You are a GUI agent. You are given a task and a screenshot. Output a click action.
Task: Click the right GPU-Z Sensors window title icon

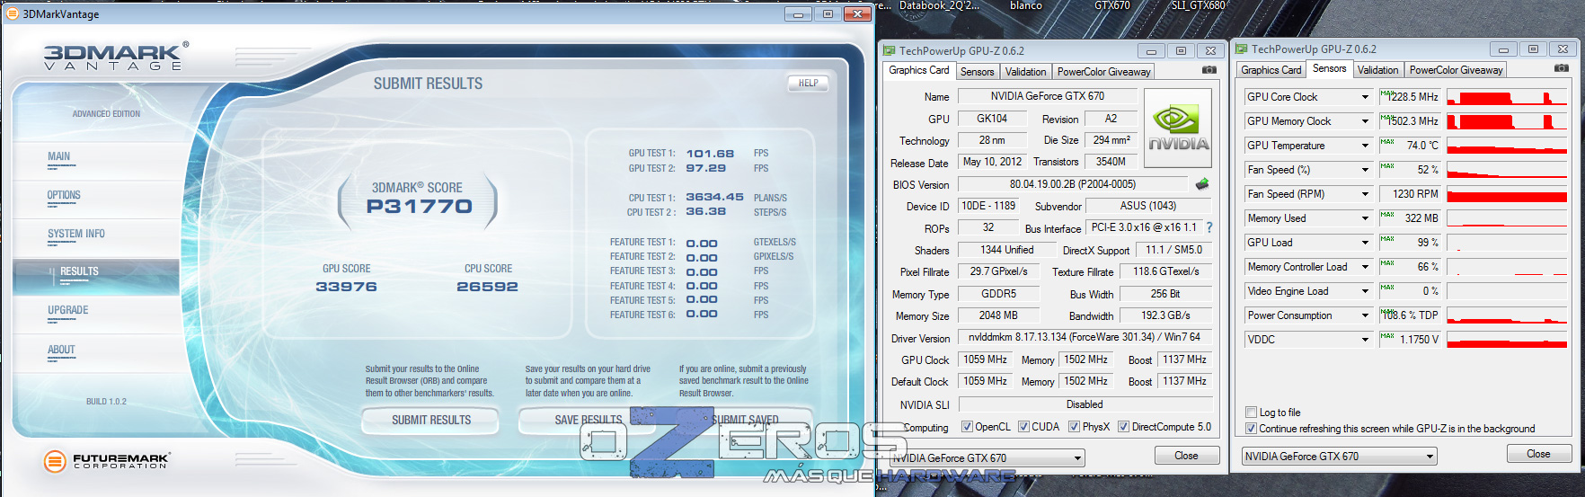point(1241,49)
